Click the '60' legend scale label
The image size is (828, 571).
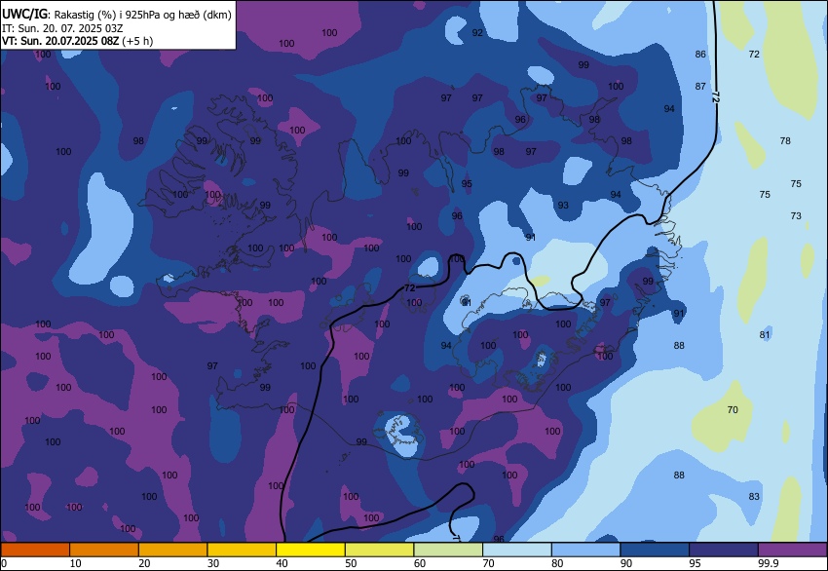420,563
